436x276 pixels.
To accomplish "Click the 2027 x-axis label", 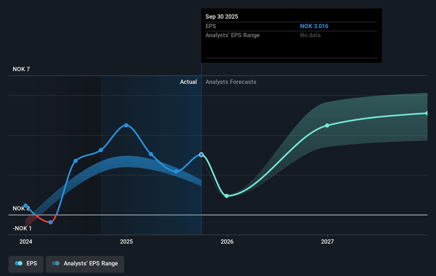I will coord(327,241).
